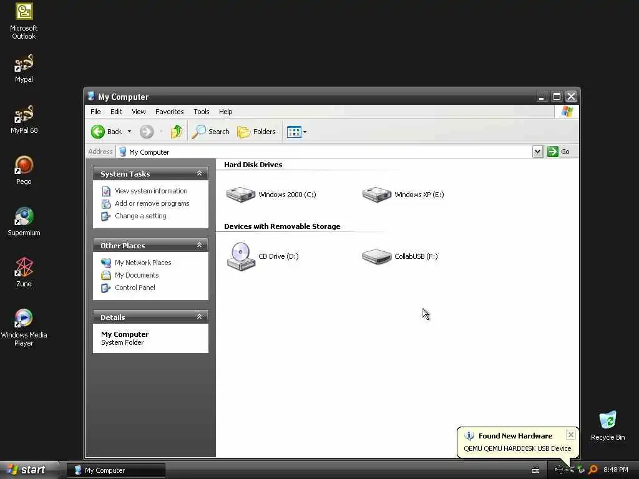Open the Windows 2000 (C:) drive icon
The width and height of the screenshot is (639, 479).
coord(240,195)
